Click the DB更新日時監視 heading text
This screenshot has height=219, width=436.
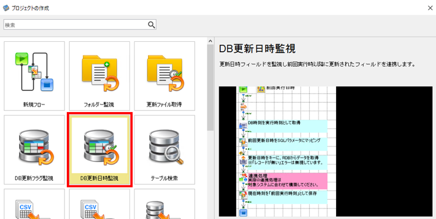(x=257, y=49)
